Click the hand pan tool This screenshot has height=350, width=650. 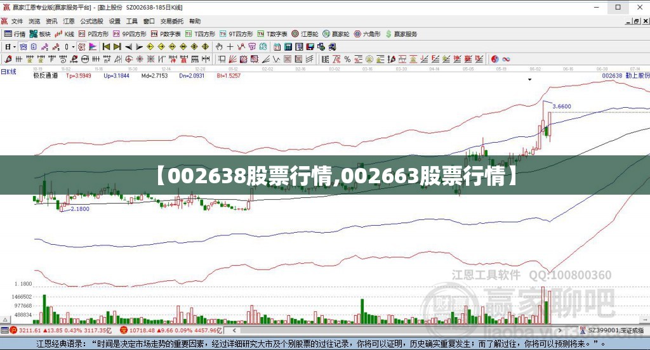pos(219,47)
